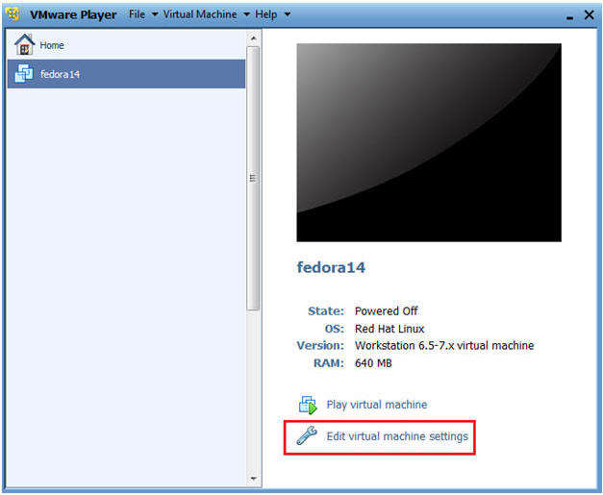This screenshot has width=603, height=495.
Task: Select fedora14 in the library list
Action: 126,74
